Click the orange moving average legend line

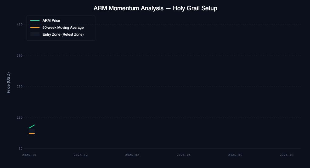click(35, 28)
